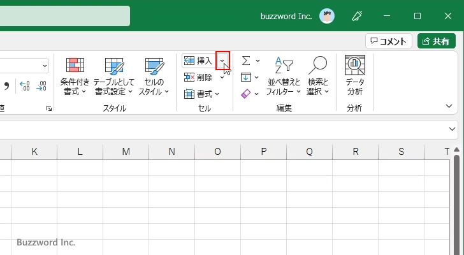Open Format as Table (テーブルとして書式設定)
The height and width of the screenshot is (255, 464).
point(114,76)
